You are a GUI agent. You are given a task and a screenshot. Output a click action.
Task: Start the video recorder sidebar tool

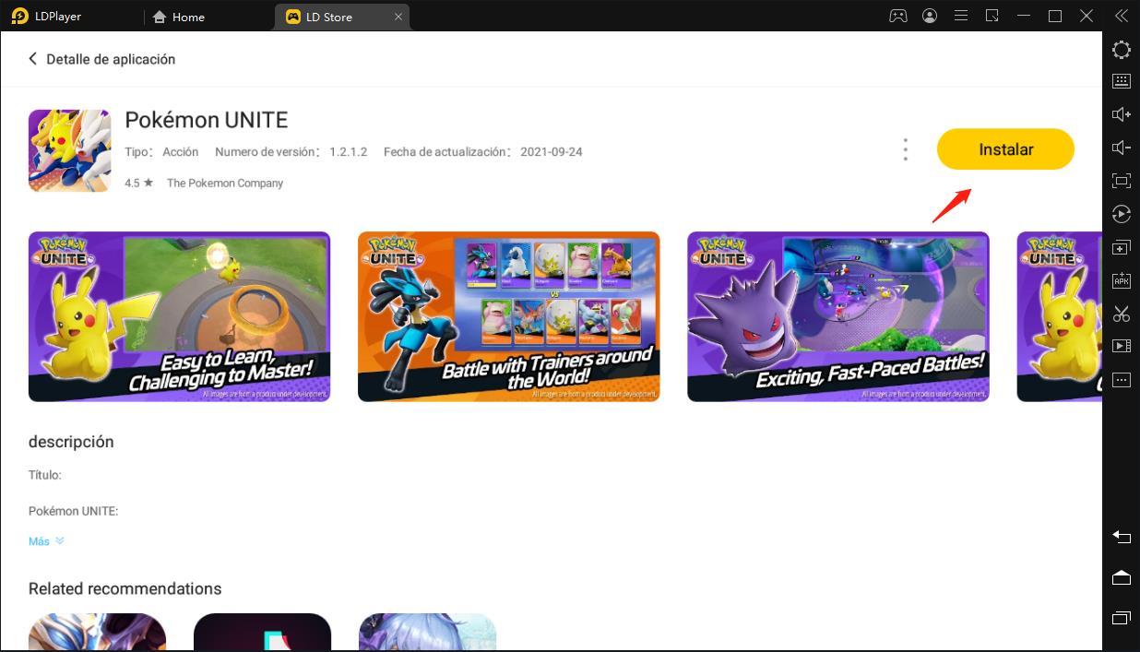point(1122,346)
